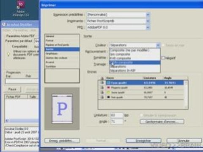Select Format in print categories list
Viewport: 203px width, 152px height.
coord(62,41)
